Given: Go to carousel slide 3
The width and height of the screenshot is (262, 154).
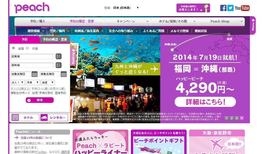Looking at the screenshot, I should [237, 118].
